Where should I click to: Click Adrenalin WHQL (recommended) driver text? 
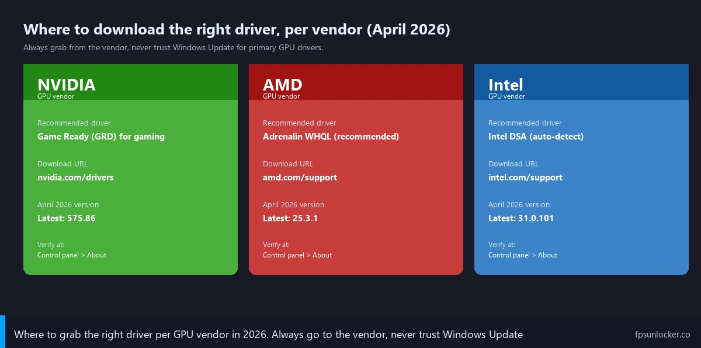pos(331,137)
